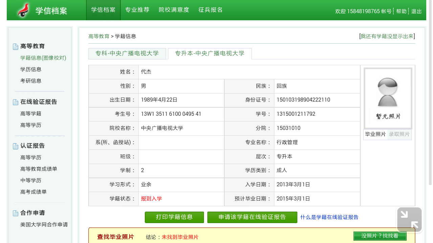The height and width of the screenshot is (243, 433).
Task: Go to 征兵报名 menu item
Action: tap(210, 10)
